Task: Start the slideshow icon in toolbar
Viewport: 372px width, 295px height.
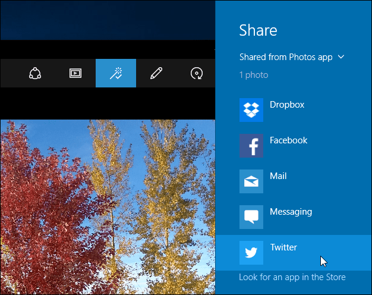Action: point(75,73)
